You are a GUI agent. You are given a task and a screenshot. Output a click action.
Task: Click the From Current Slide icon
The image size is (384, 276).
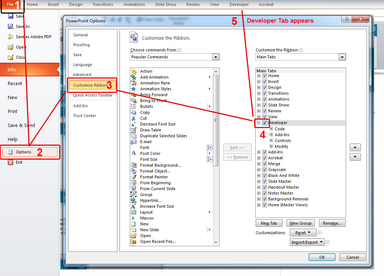134,189
